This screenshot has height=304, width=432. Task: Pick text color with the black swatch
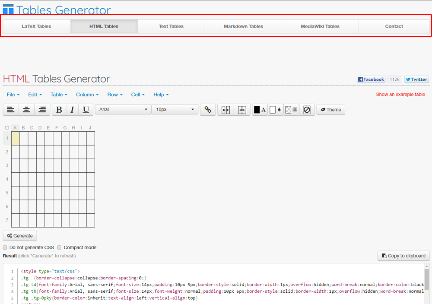click(x=260, y=110)
